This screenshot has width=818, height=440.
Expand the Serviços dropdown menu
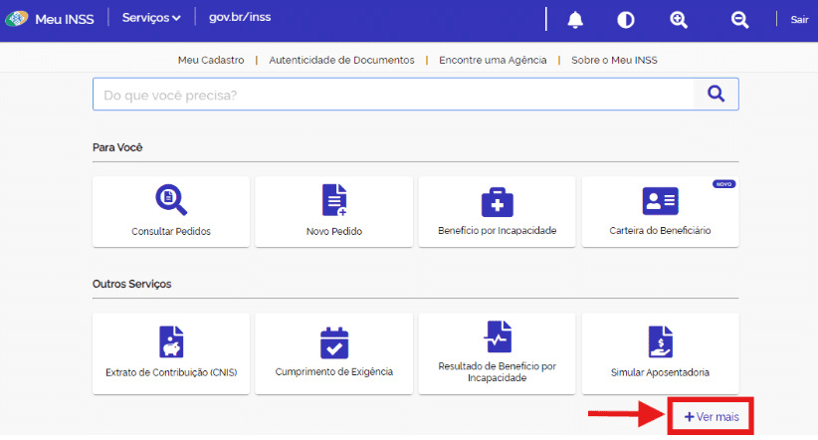point(151,18)
